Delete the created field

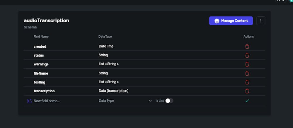247,46
